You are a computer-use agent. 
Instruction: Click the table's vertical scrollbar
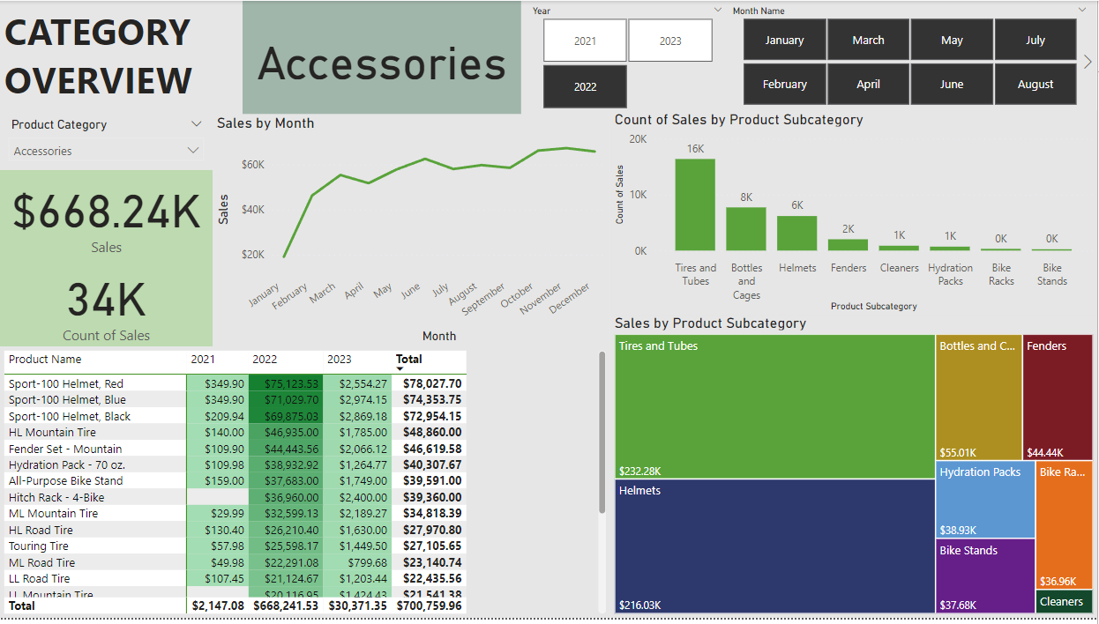tap(602, 432)
